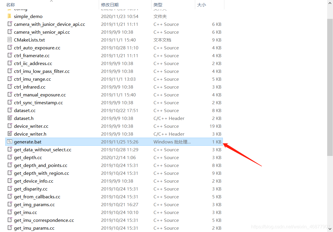Click the ctrl_imu_low_pass_filter.cc file icon
The image size is (333, 232).
[10, 71]
